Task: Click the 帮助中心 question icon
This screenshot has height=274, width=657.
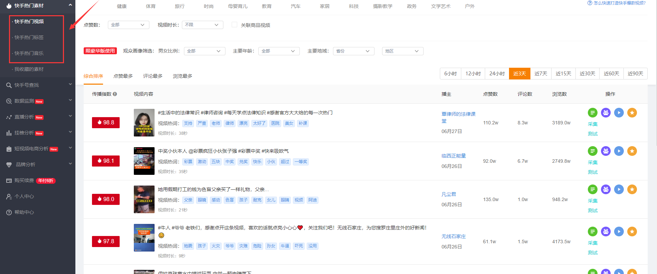Action: coord(9,212)
